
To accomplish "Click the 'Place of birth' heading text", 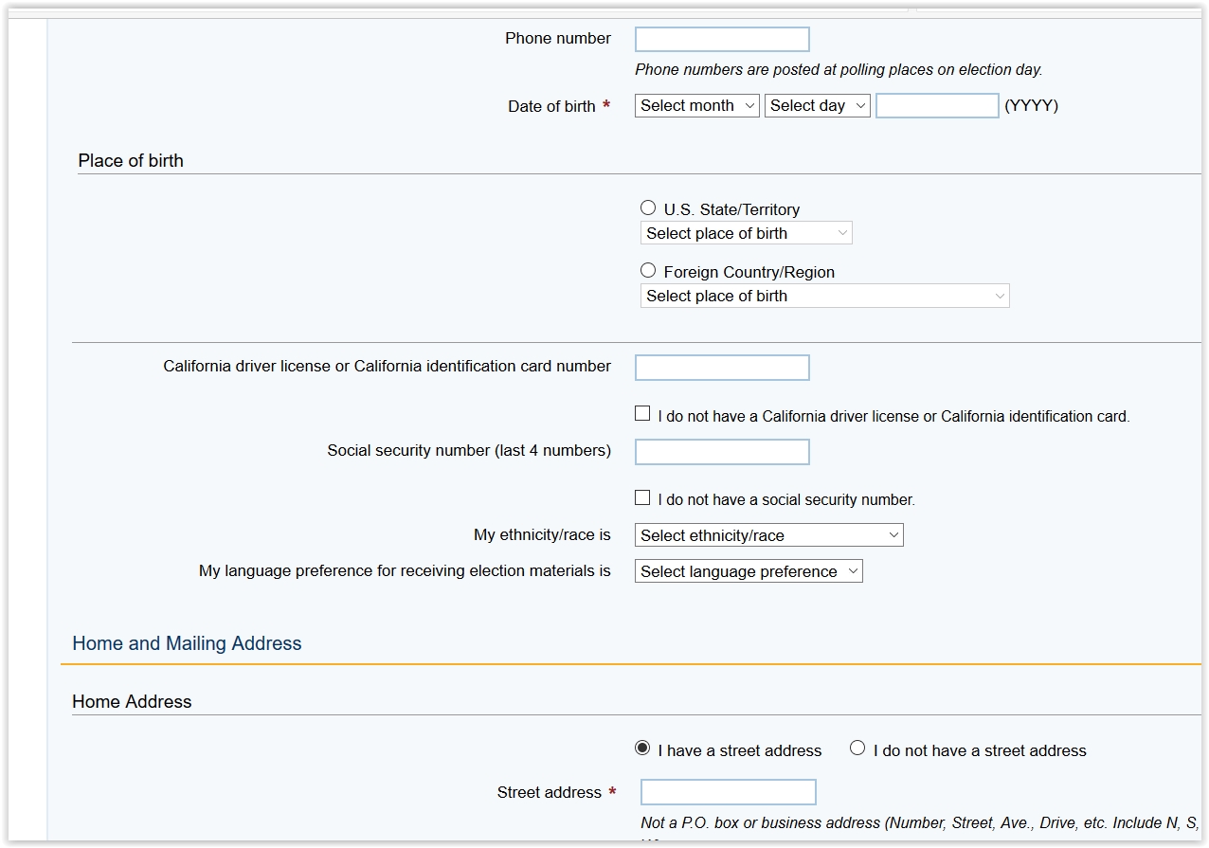I will (x=131, y=161).
